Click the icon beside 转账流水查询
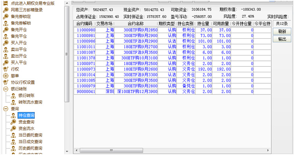294x155 pixels. click(13, 102)
